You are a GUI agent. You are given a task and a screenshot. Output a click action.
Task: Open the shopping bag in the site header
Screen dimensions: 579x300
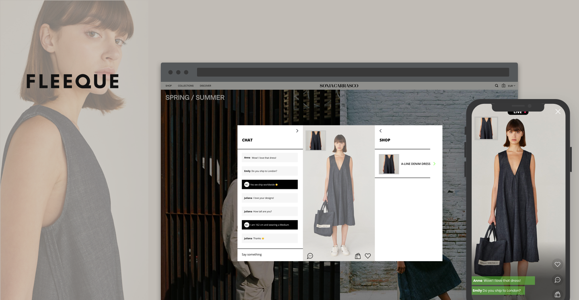coord(503,86)
